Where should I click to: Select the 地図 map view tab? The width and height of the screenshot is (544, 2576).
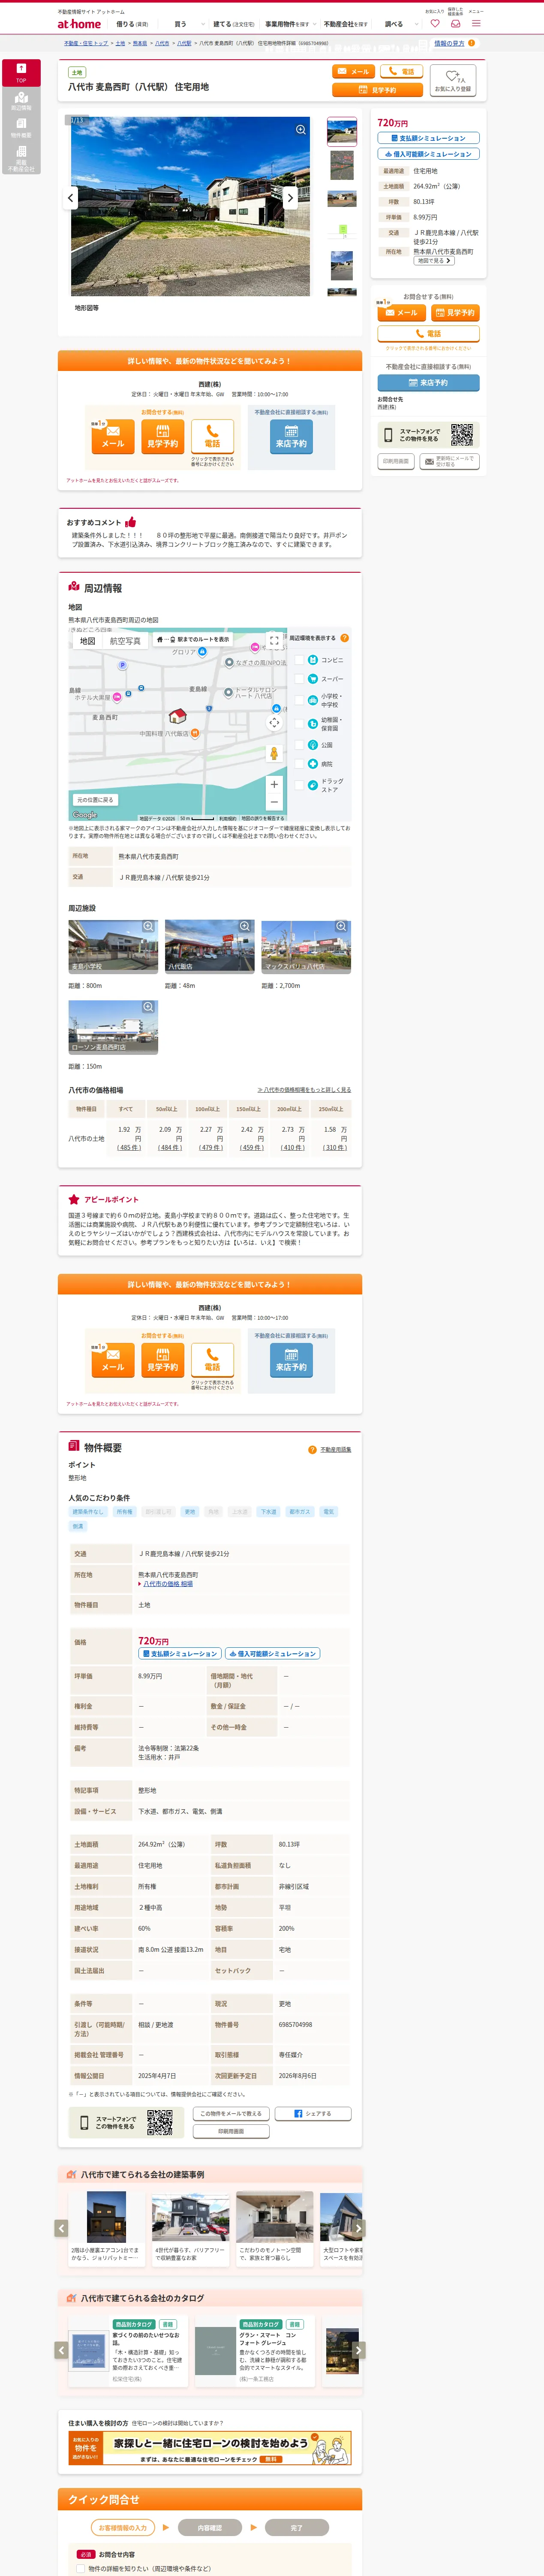pyautogui.click(x=87, y=641)
